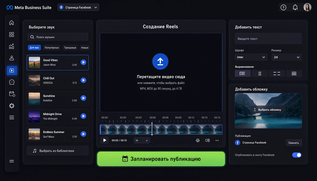This screenshot has width=317, height=181.
Task: Click the volume speaker icon
Action: coord(207,140)
